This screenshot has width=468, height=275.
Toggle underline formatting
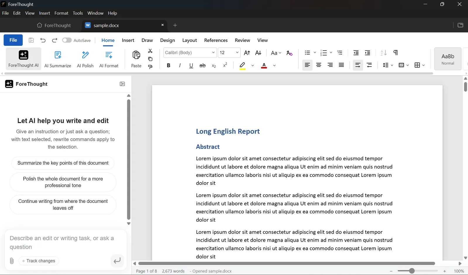coord(191,65)
